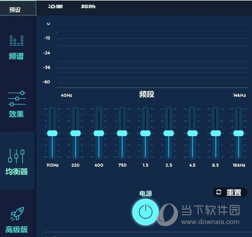Screen dimensions: 252x237
Task: Click the 2.5 band slider handle
Action: (x=169, y=133)
